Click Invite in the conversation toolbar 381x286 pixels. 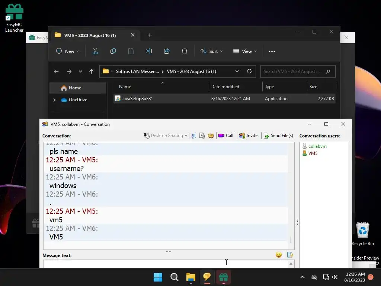[x=248, y=136]
